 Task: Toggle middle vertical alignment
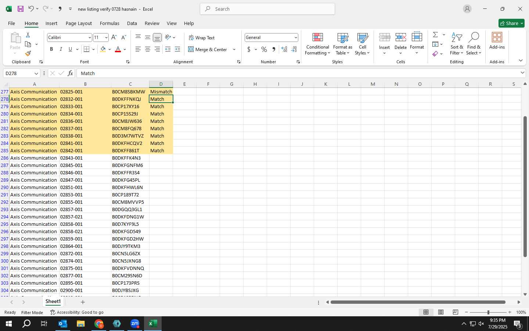[x=148, y=37]
